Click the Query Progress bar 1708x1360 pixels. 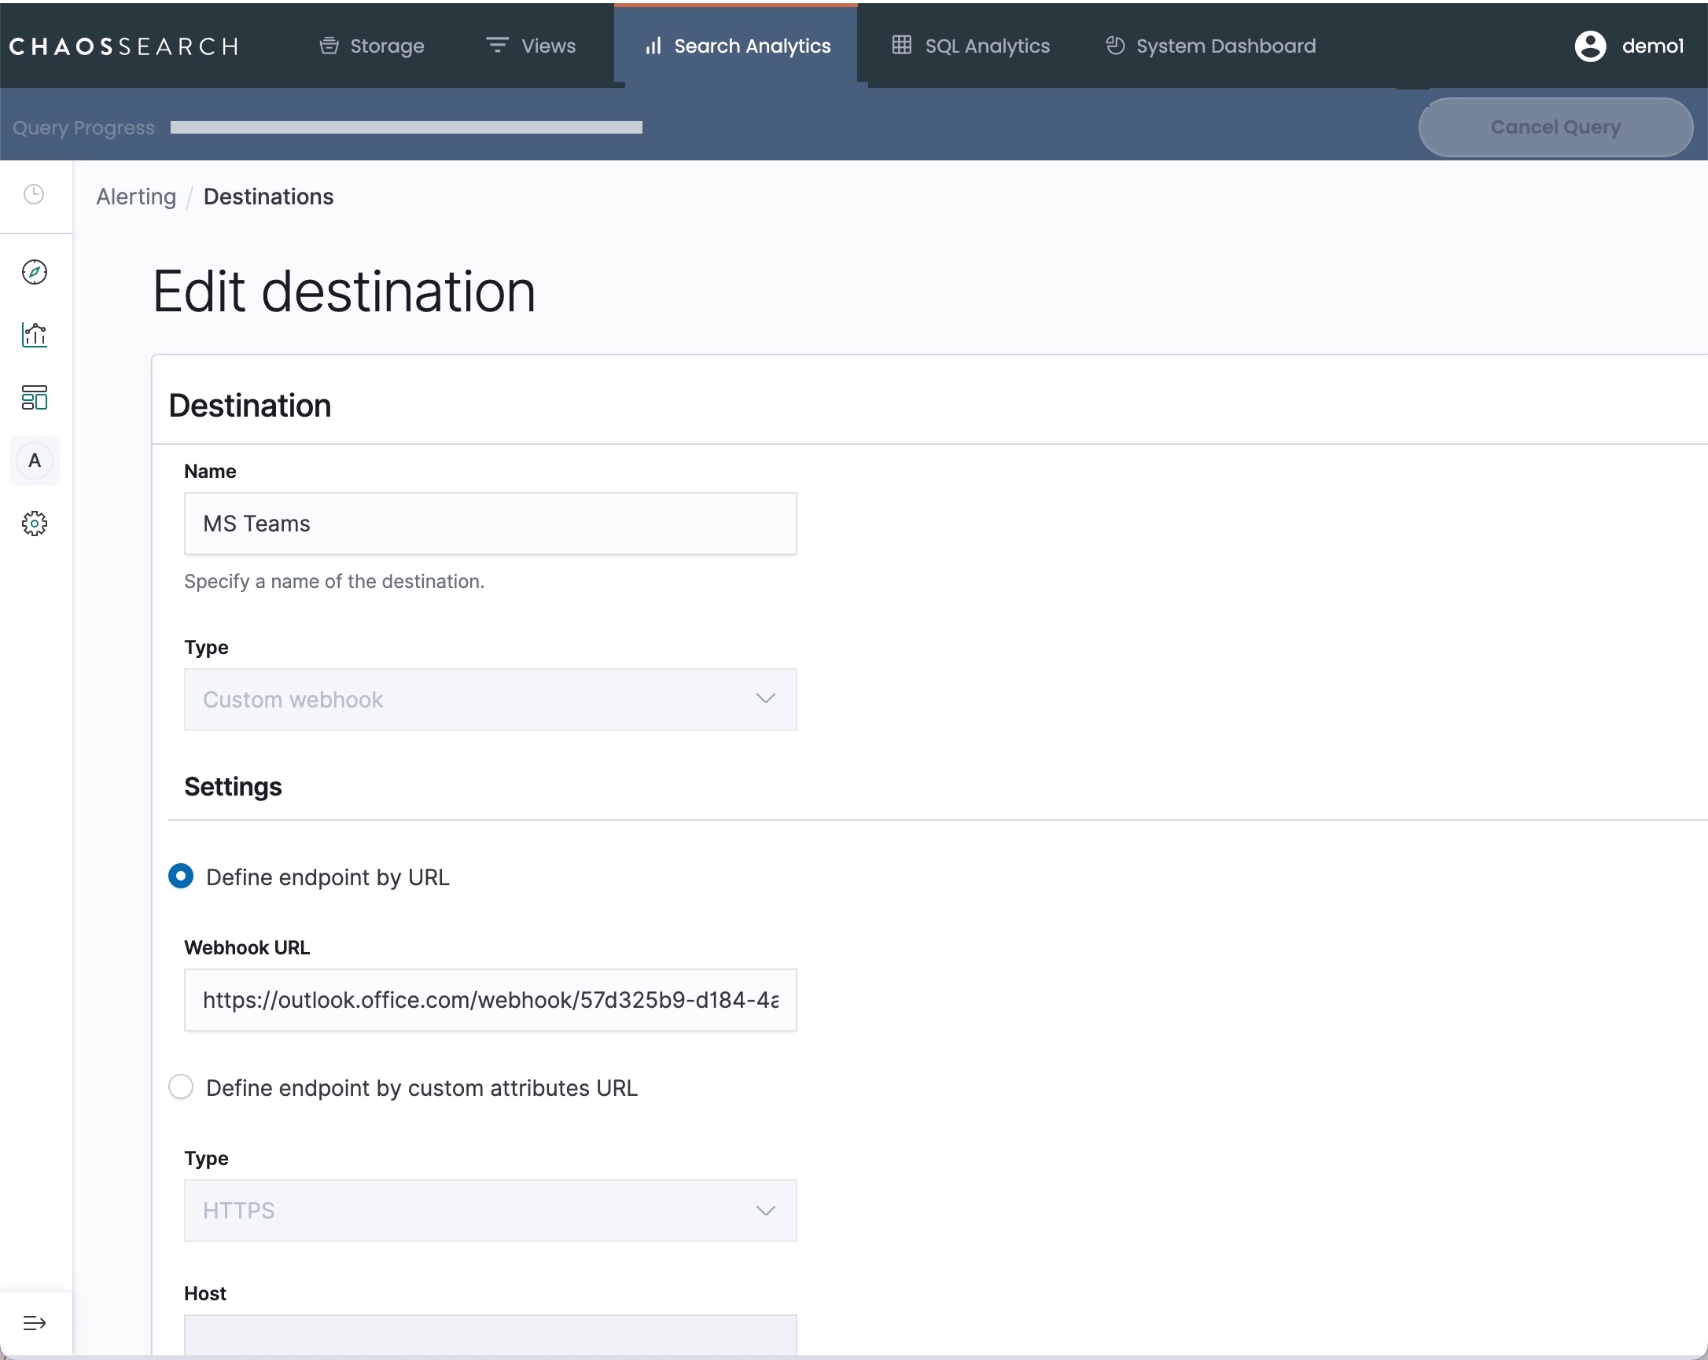[x=406, y=127]
